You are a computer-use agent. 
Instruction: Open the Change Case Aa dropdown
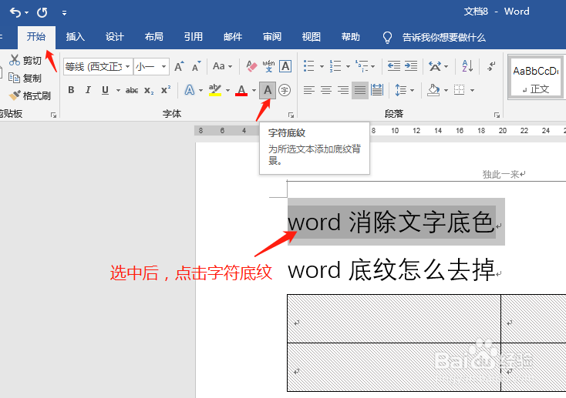tap(222, 66)
